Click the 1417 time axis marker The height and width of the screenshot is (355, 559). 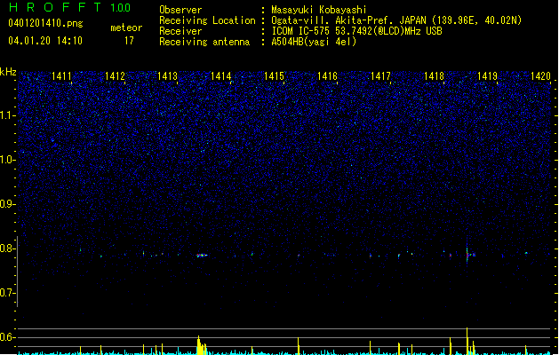(x=380, y=76)
